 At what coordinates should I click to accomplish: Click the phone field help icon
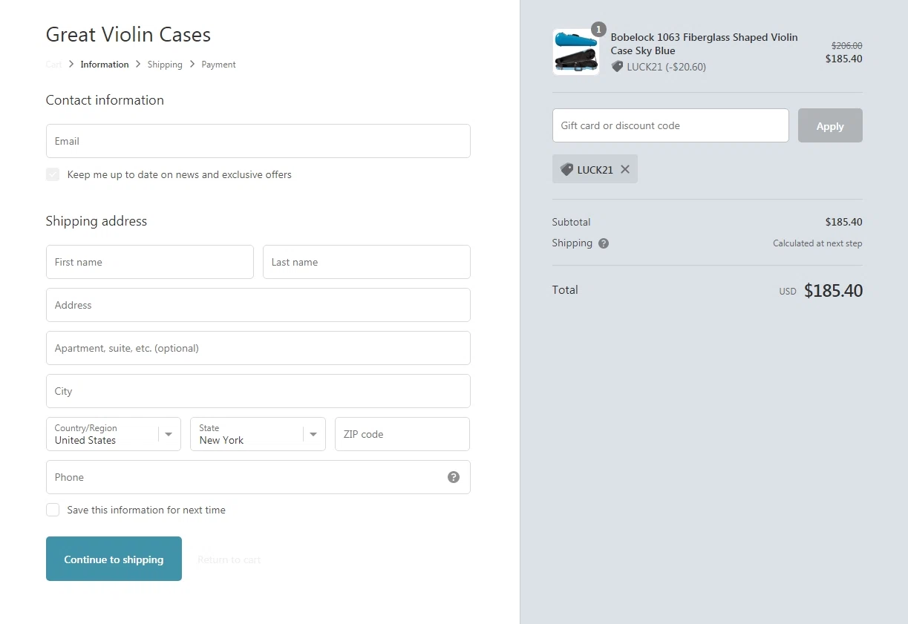pos(454,477)
